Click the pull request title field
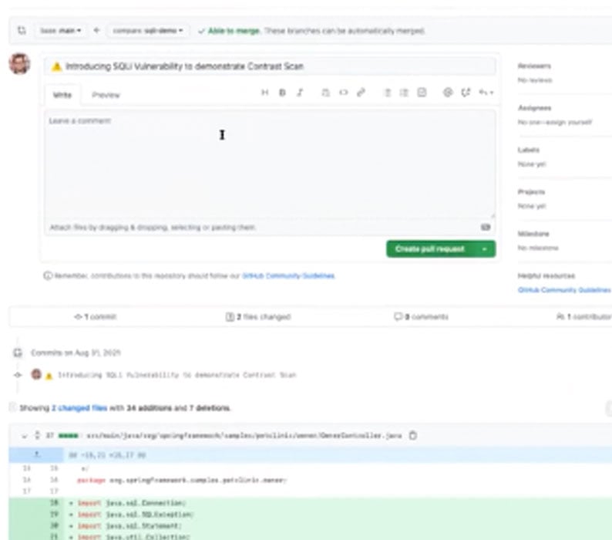The height and width of the screenshot is (540, 612). coord(270,67)
